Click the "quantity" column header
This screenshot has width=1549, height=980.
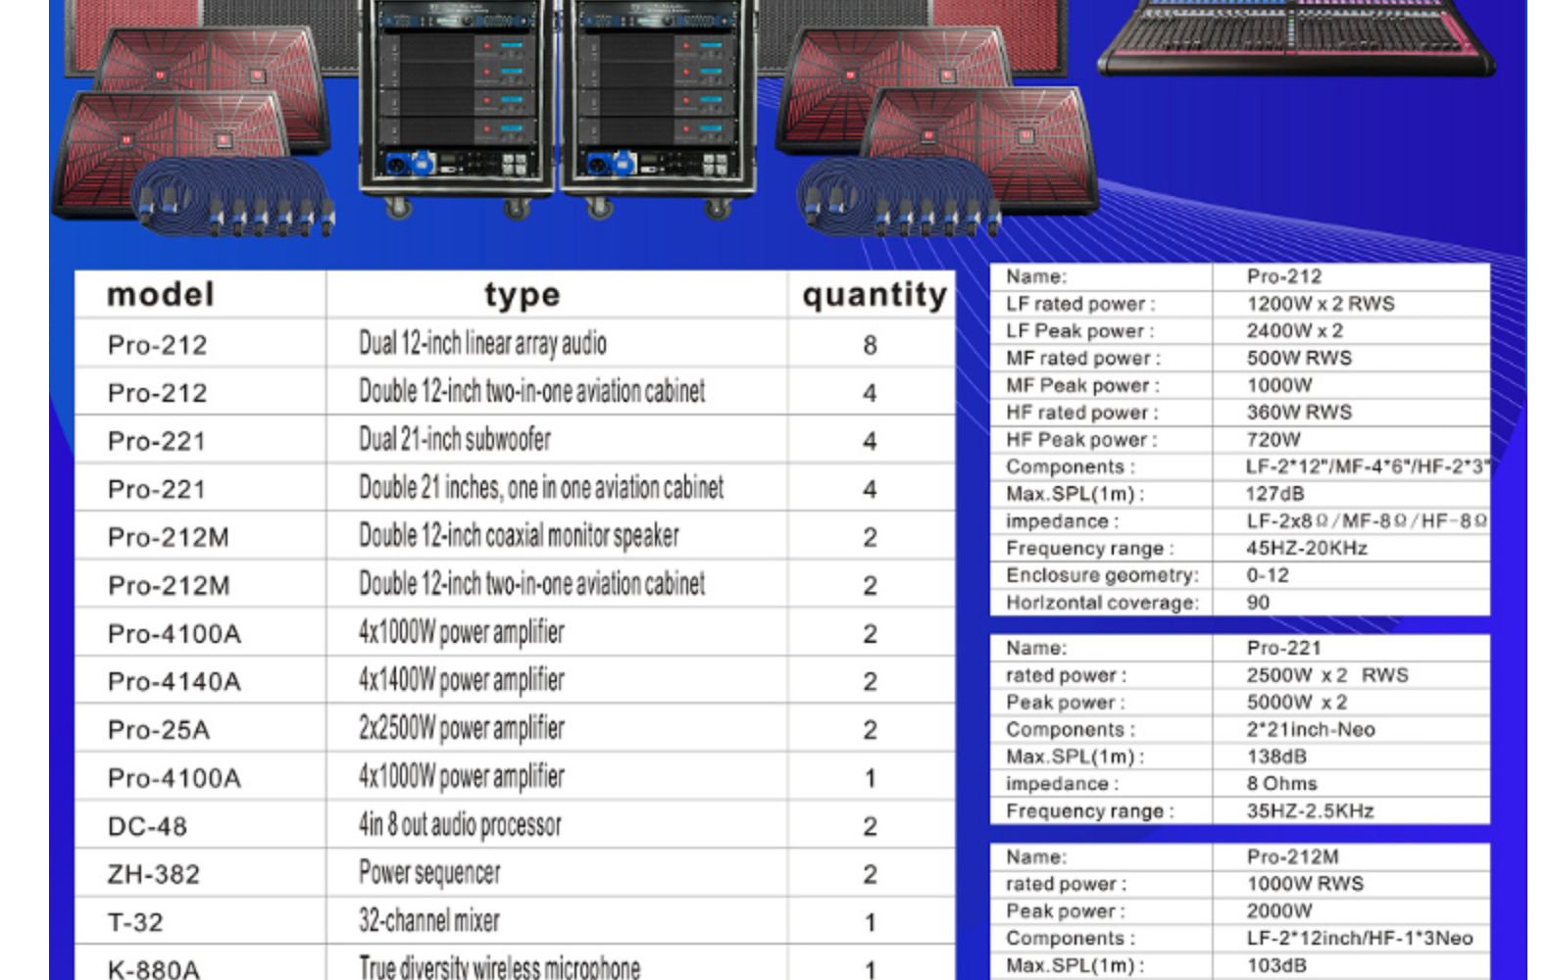click(x=874, y=294)
